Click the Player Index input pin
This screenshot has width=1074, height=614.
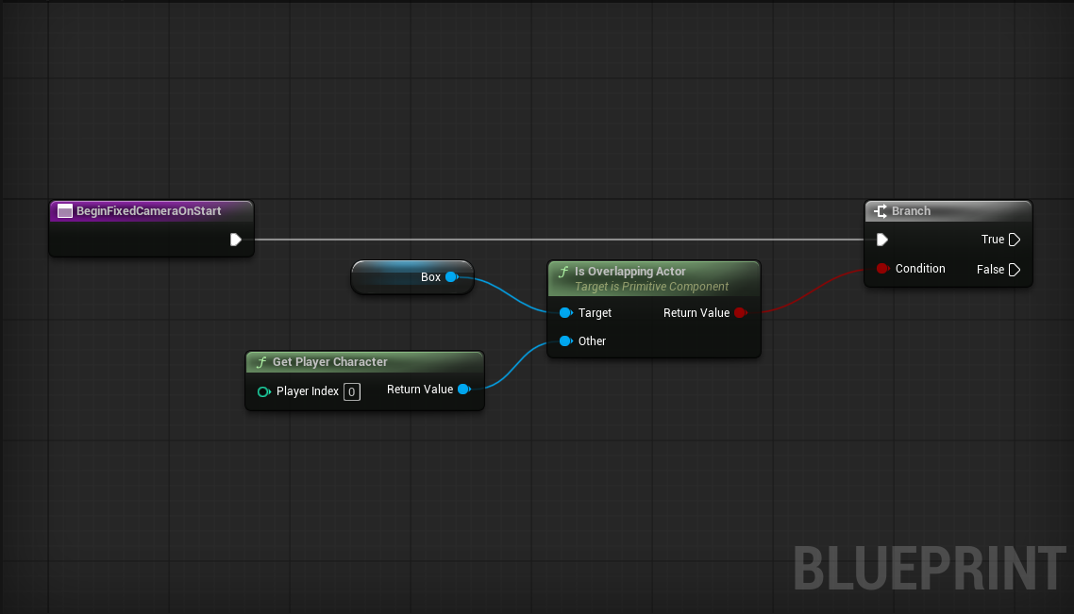[x=263, y=391]
